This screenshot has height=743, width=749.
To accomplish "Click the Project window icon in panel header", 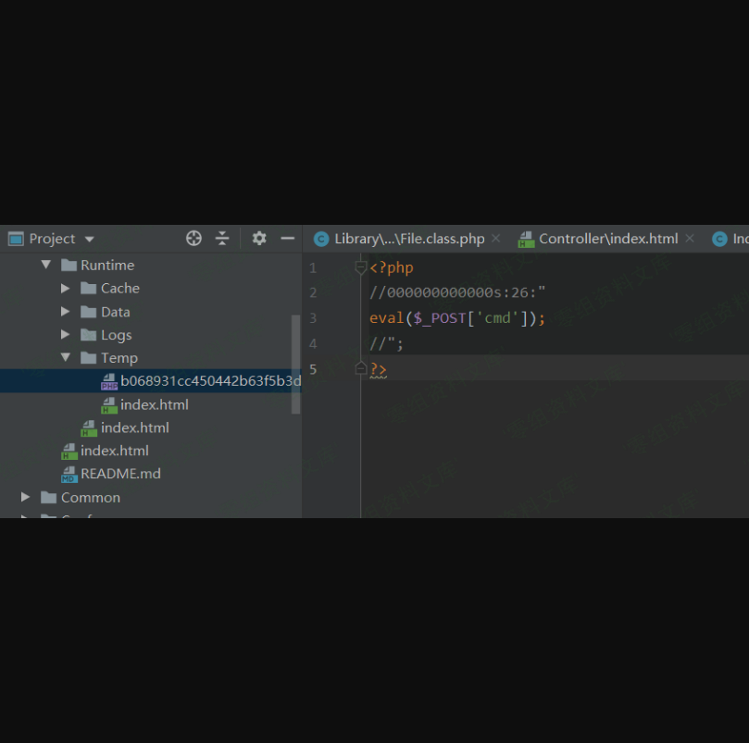I will click(16, 239).
